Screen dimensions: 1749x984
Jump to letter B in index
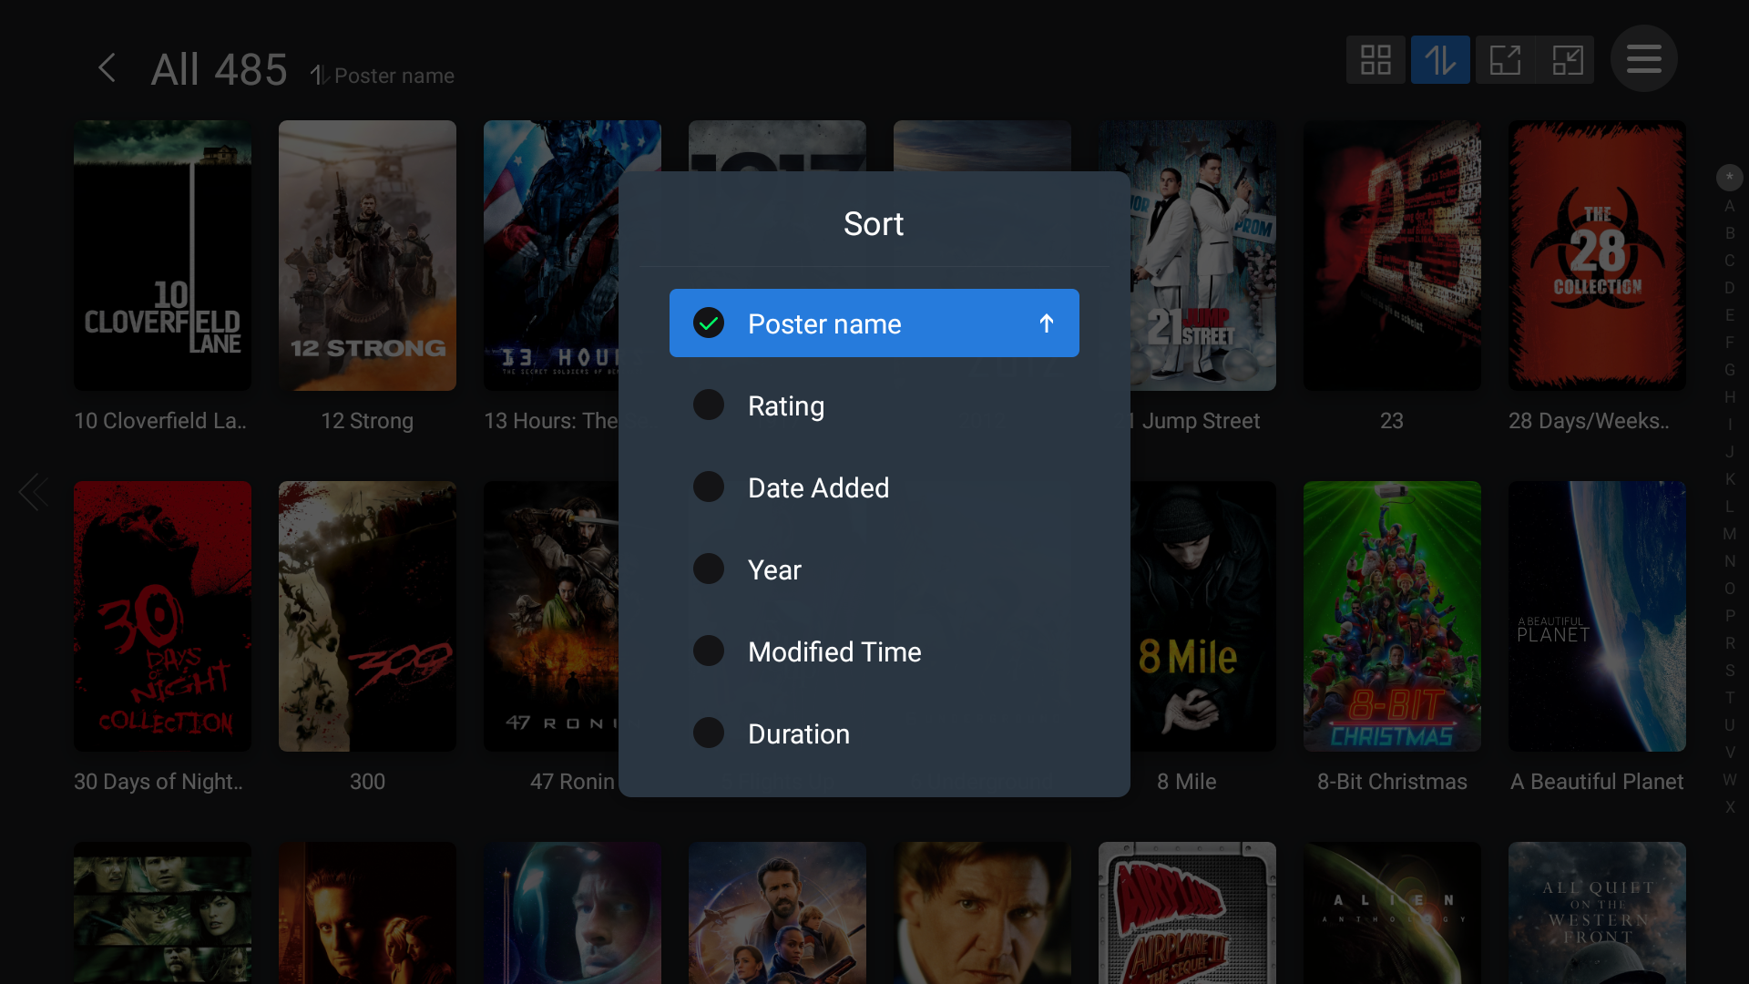[1729, 233]
